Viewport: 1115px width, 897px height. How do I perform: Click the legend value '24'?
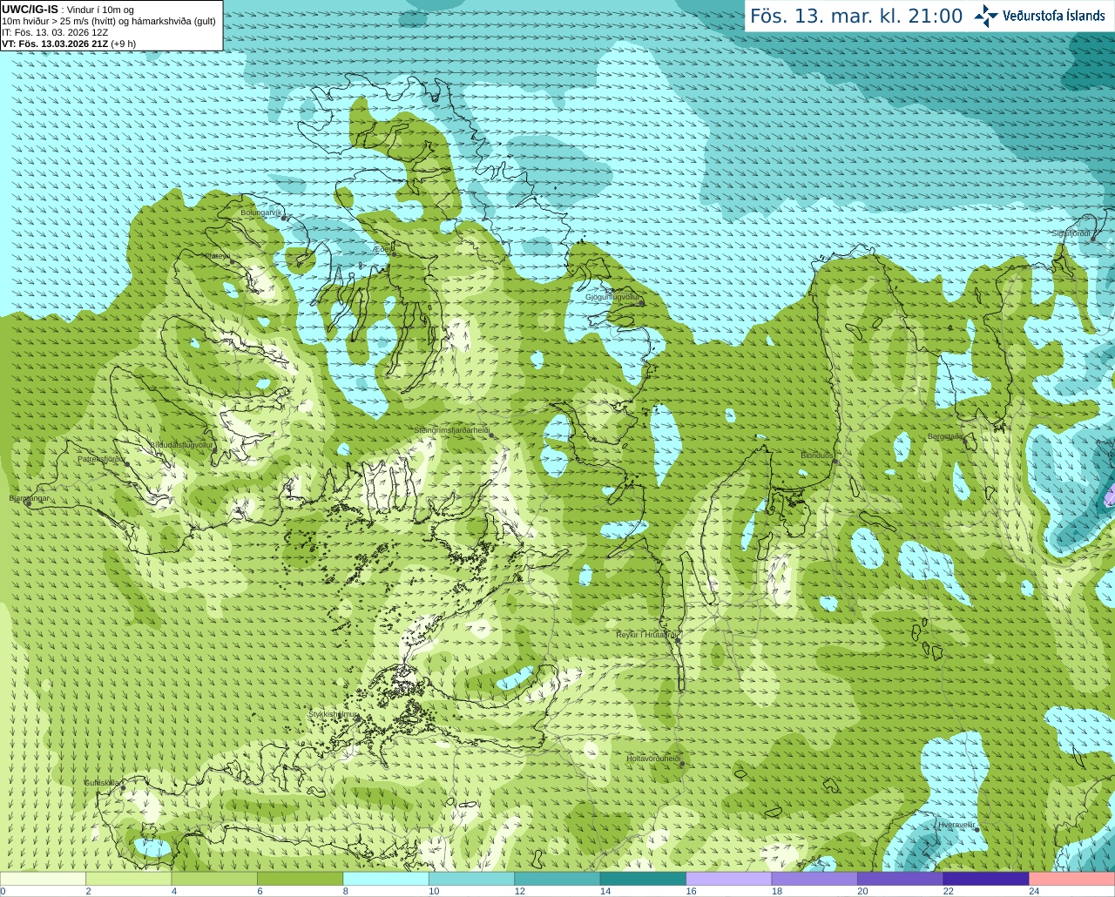point(1034,891)
